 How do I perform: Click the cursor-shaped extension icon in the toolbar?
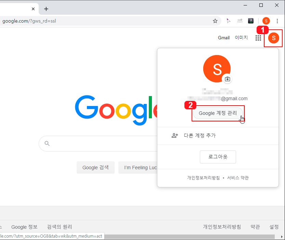229,21
